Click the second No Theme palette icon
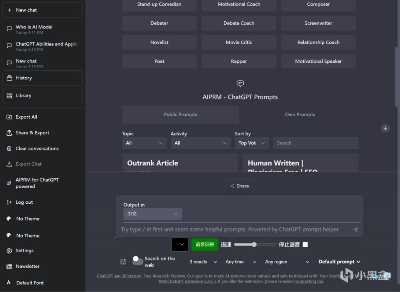Viewport: 400px width, 292px height. point(9,235)
